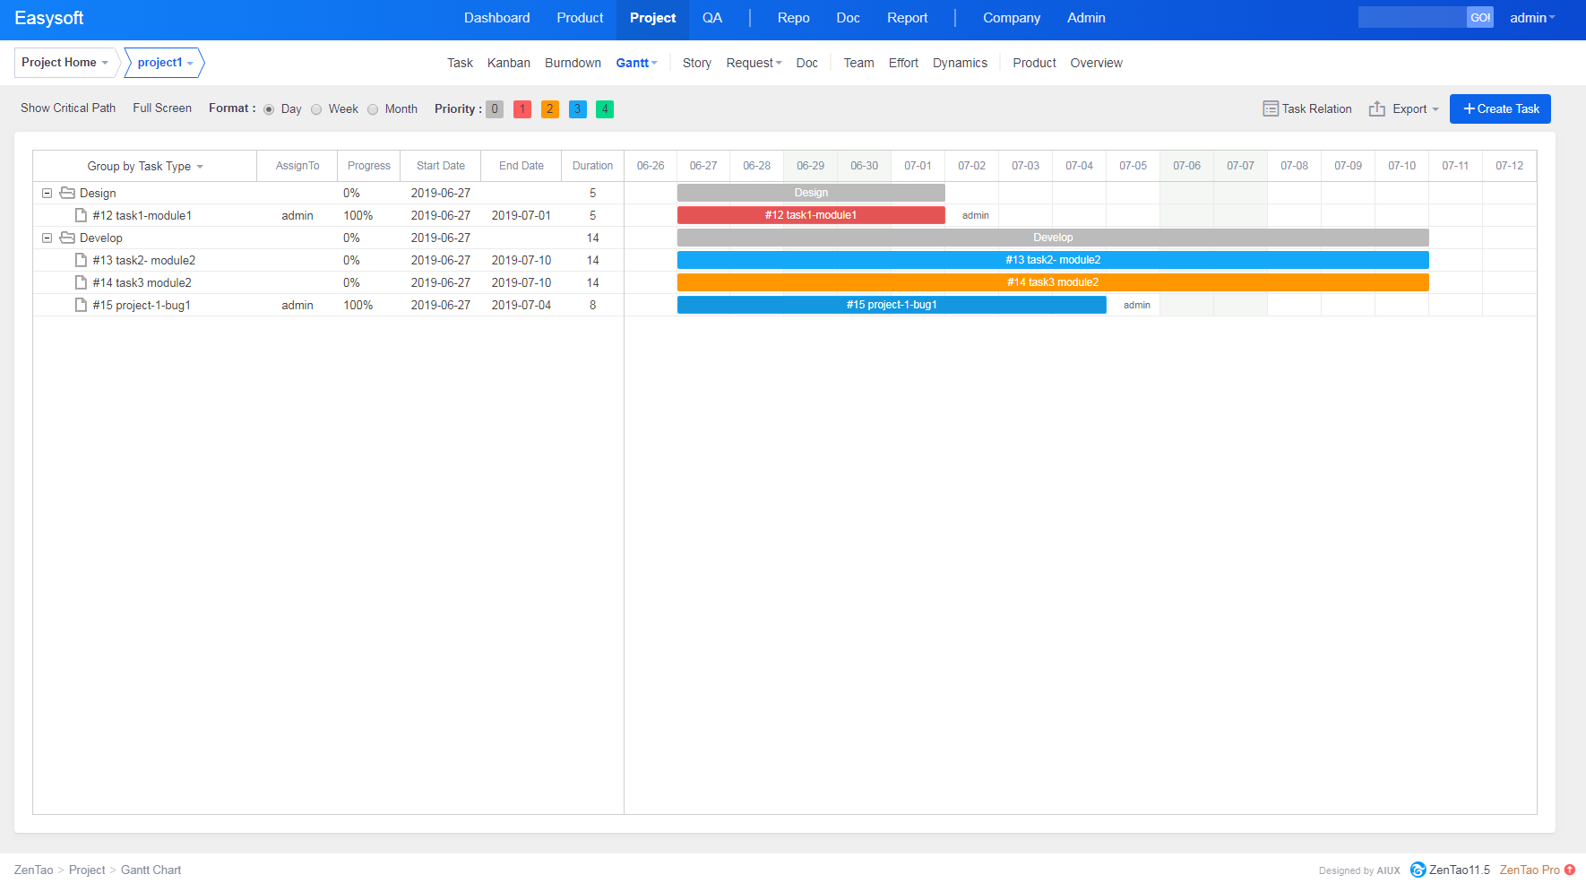Click the ZenTao11.5 logo icon in footer
Screen dimensions: 1586x883
pos(1418,870)
